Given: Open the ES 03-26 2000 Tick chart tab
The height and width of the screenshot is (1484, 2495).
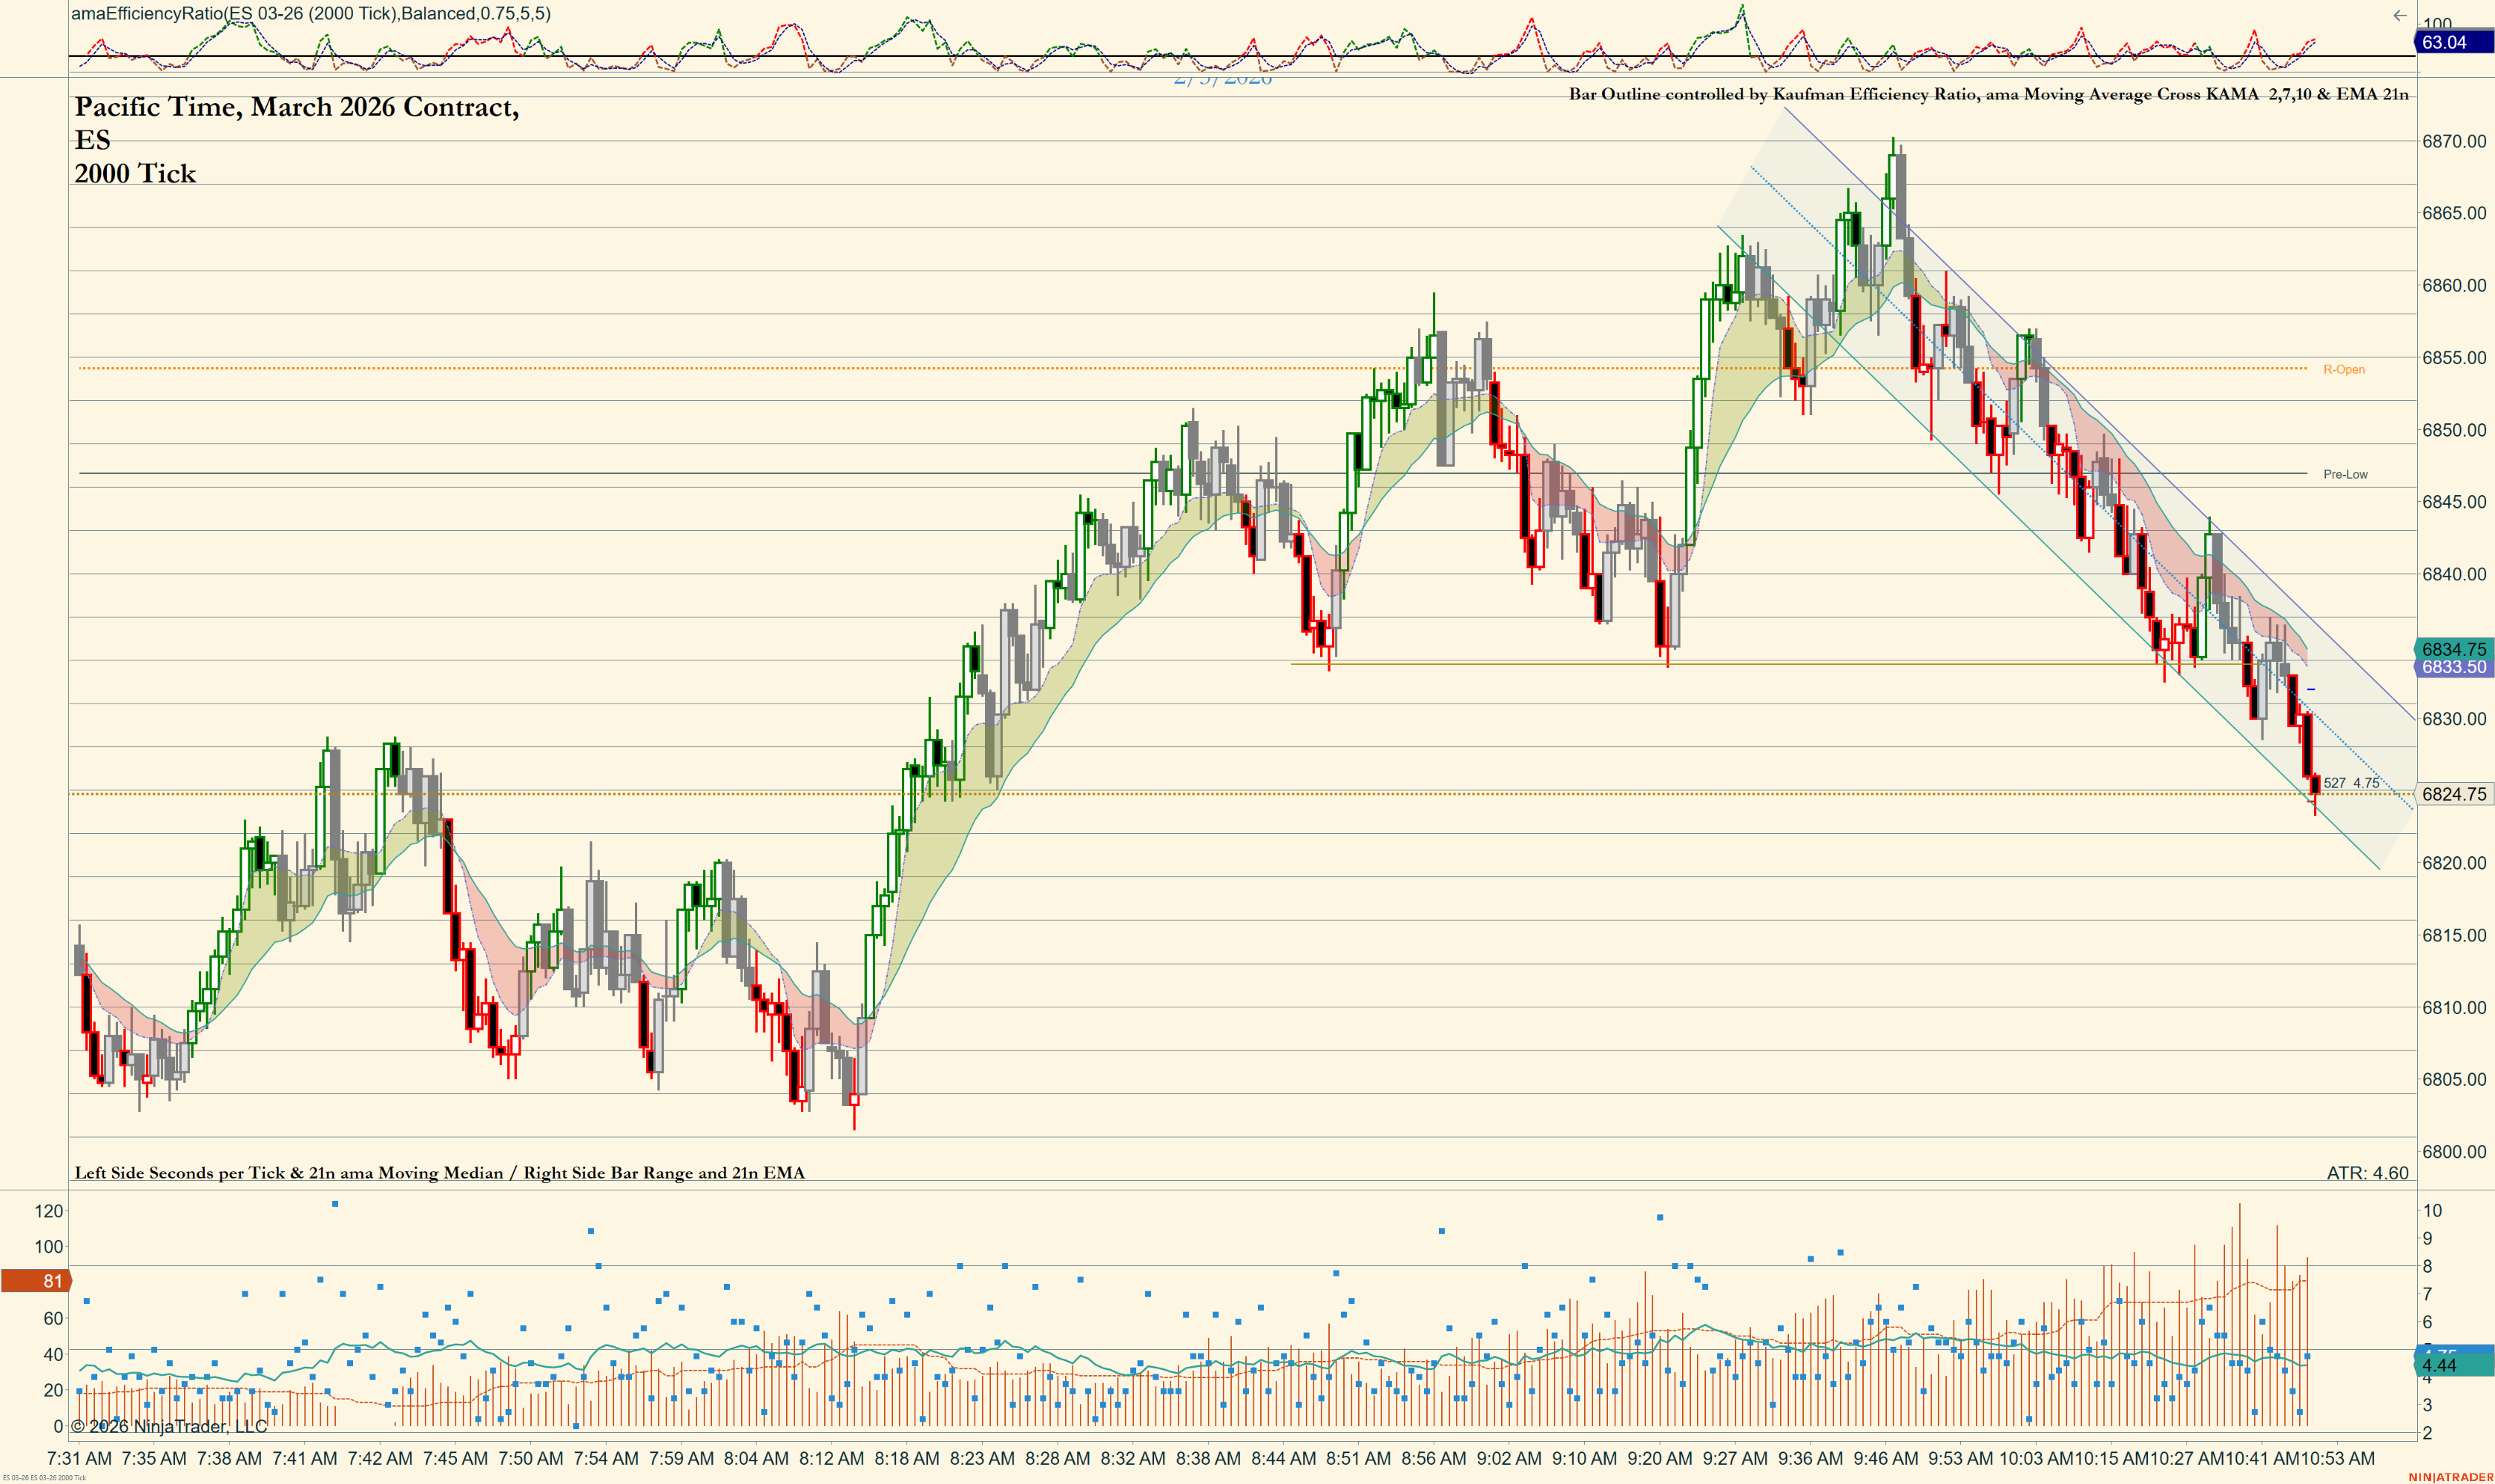Looking at the screenshot, I should (44, 1478).
